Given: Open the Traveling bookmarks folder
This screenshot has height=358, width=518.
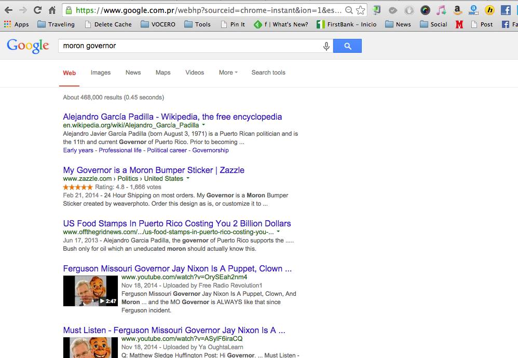Looking at the screenshot, I should 56,24.
